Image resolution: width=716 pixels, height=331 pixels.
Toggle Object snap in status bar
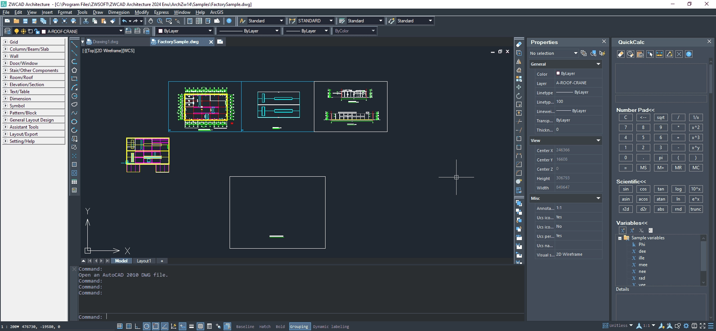tap(156, 326)
